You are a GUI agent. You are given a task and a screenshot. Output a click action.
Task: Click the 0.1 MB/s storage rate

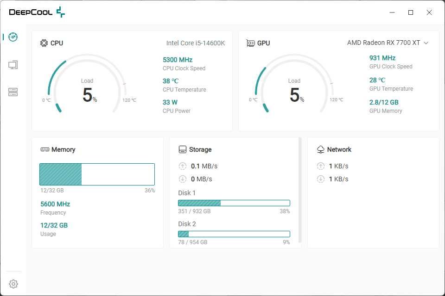(204, 166)
